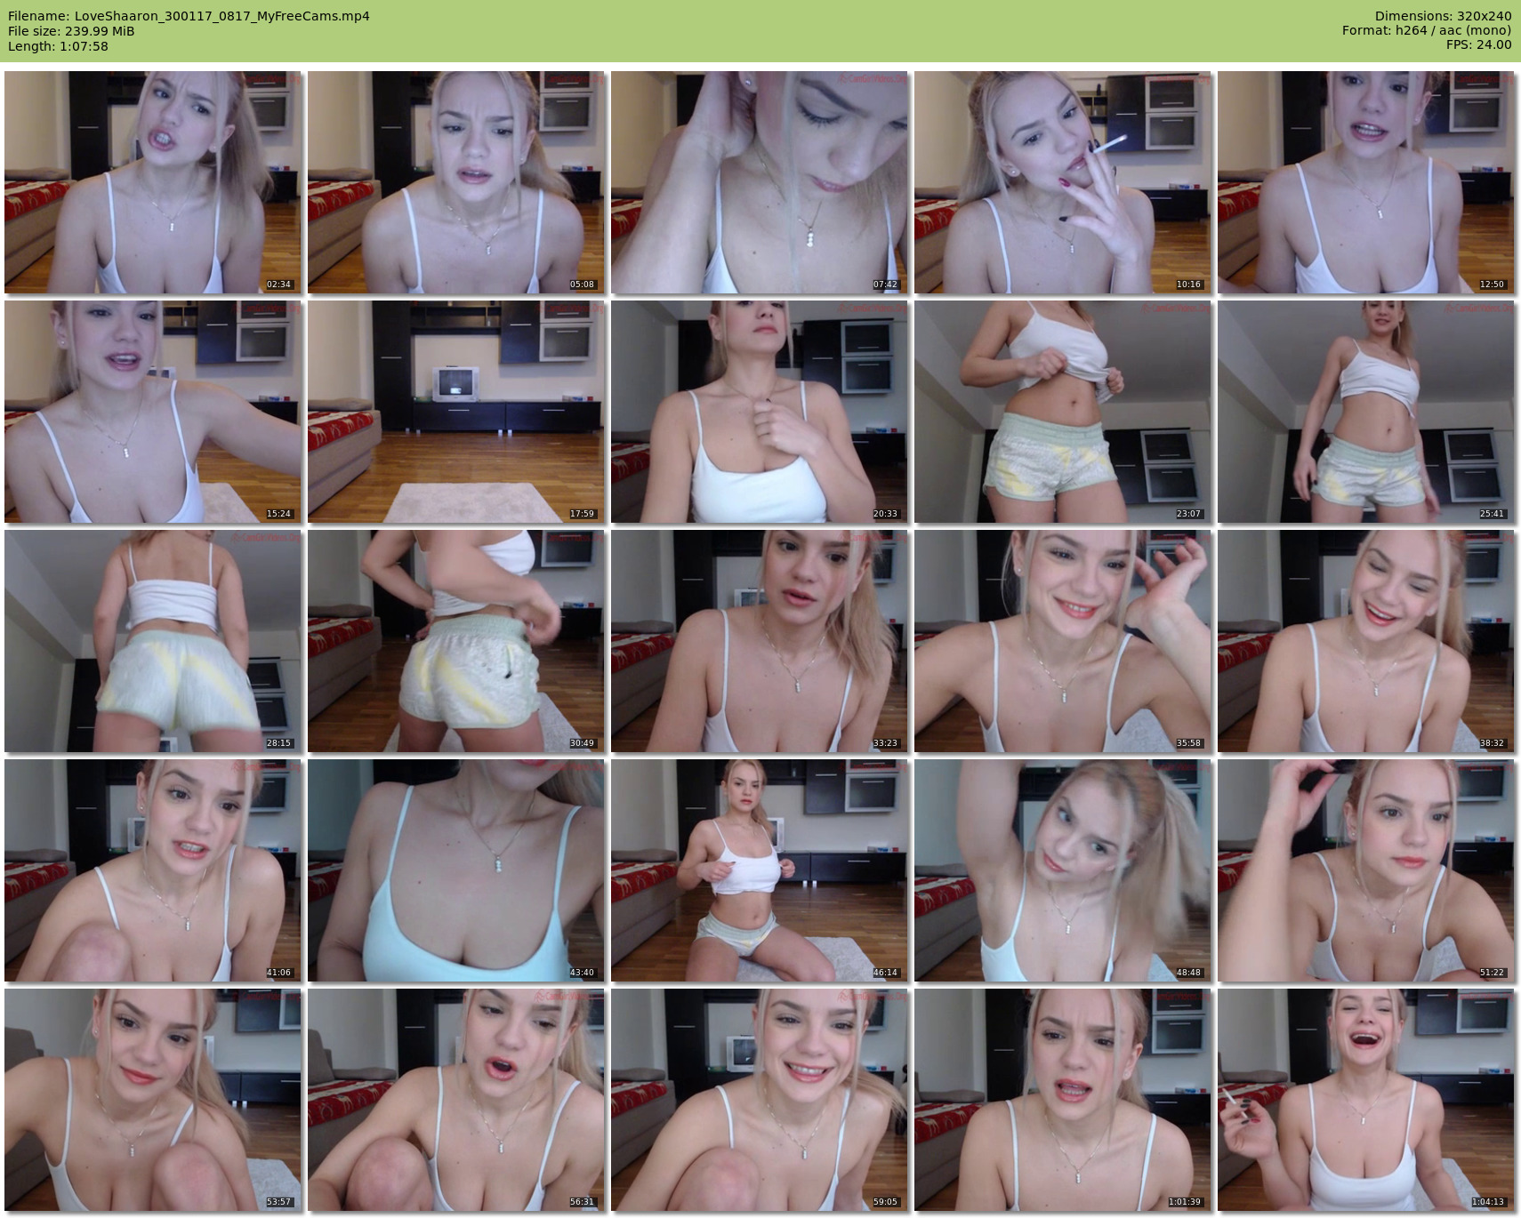
Task: Choose the frame labeled 15:24
Action: 153,412
